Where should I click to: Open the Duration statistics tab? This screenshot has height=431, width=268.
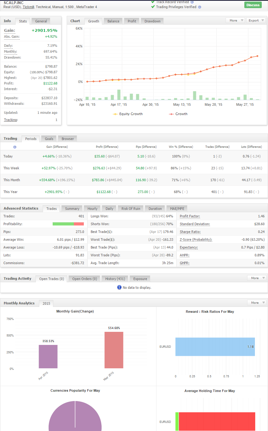(155, 209)
